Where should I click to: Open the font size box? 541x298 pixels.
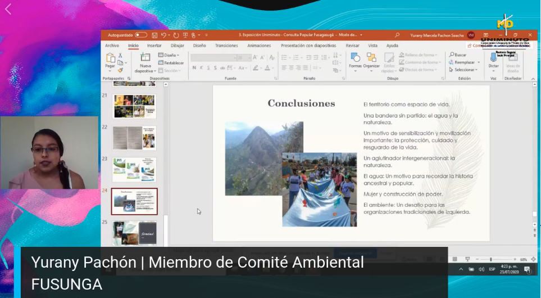coord(244,58)
